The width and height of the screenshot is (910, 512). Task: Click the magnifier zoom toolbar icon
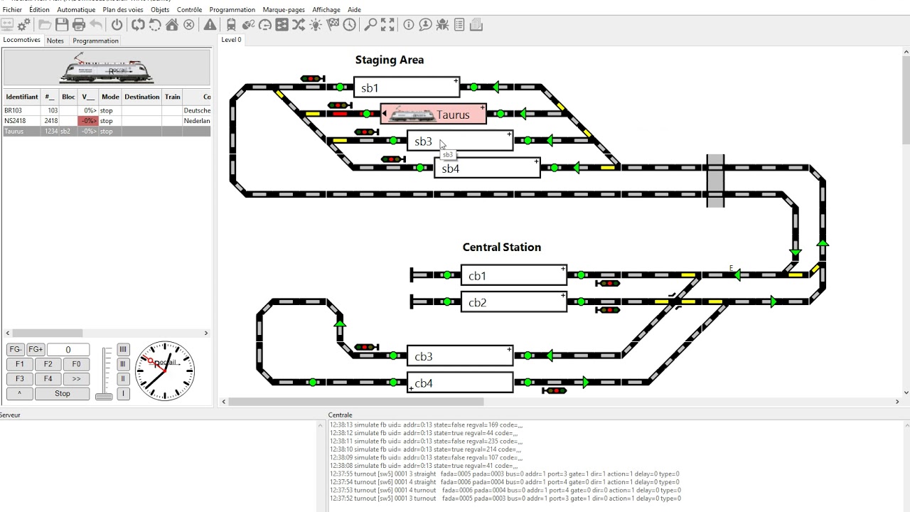pos(370,25)
